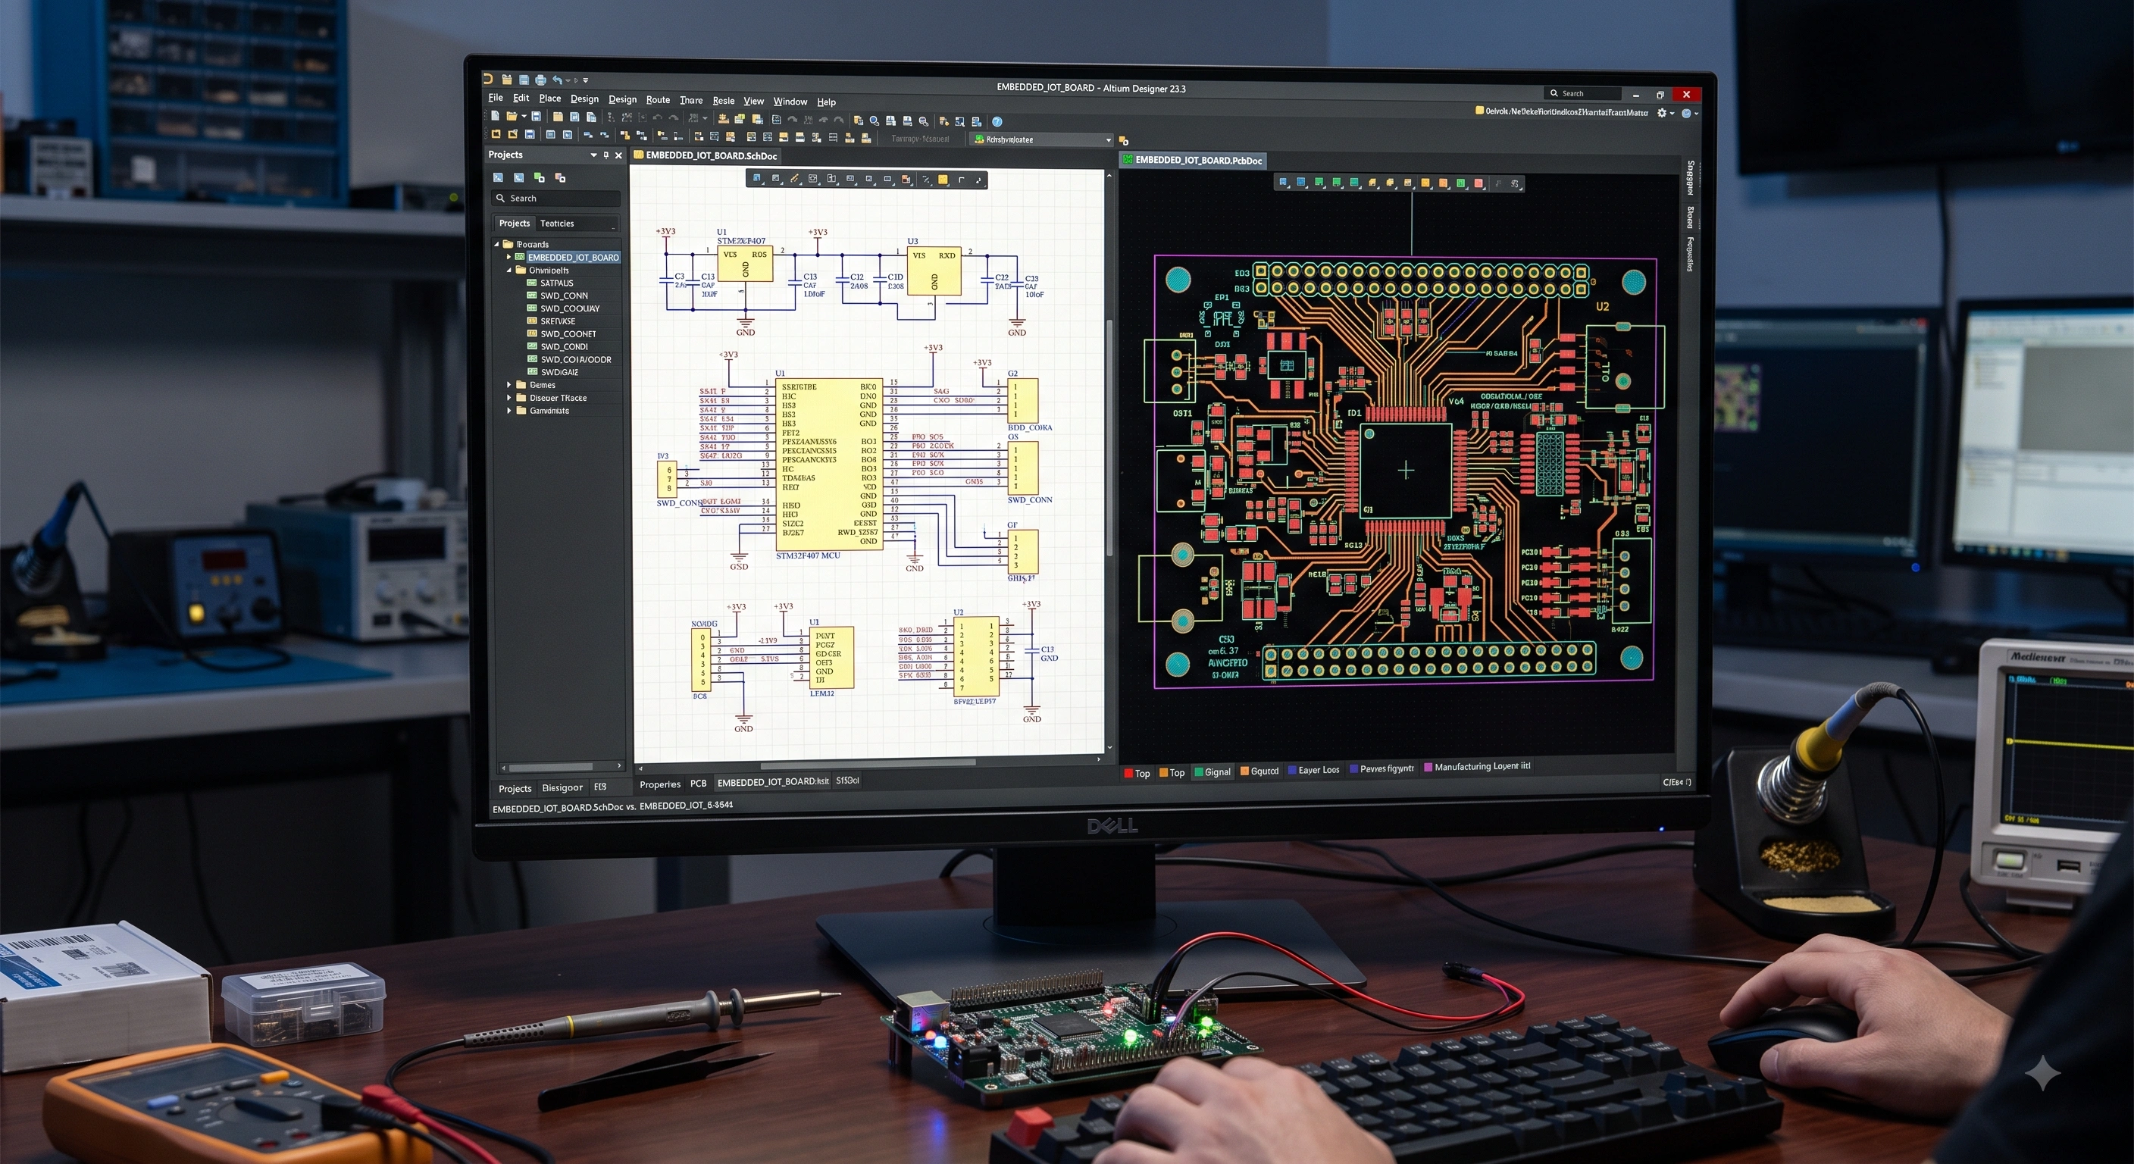The width and height of the screenshot is (2134, 1164).
Task: Click the first icon in Projects panel toolbar
Action: tap(498, 177)
